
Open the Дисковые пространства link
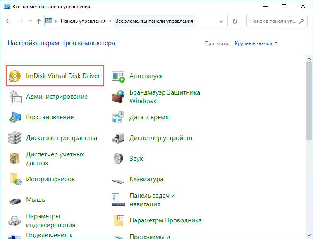(62, 138)
